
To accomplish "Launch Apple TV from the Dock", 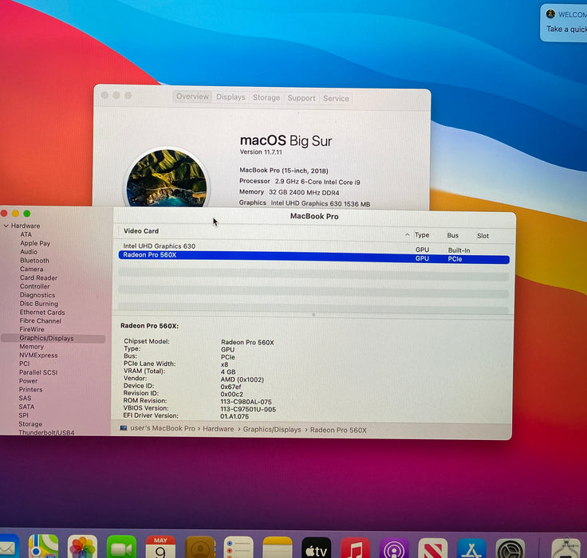I will click(317, 548).
